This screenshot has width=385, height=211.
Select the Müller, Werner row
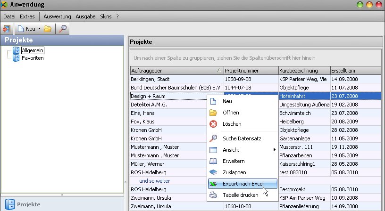pyautogui.click(x=256, y=164)
